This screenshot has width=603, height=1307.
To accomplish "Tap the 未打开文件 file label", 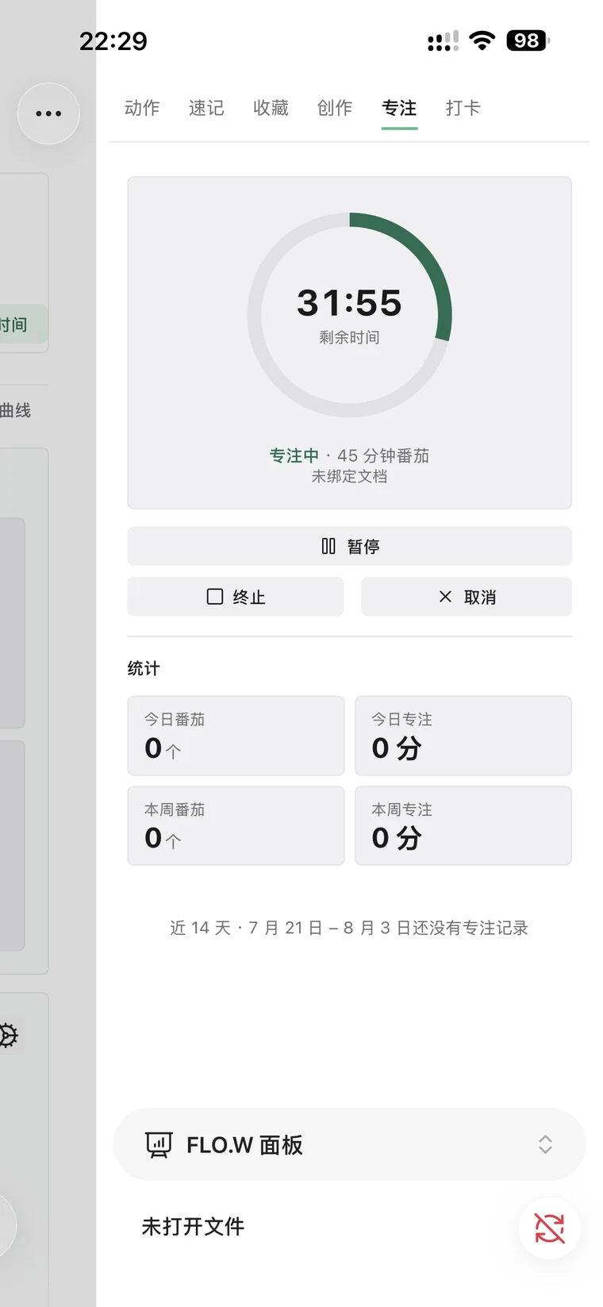I will pos(193,1227).
